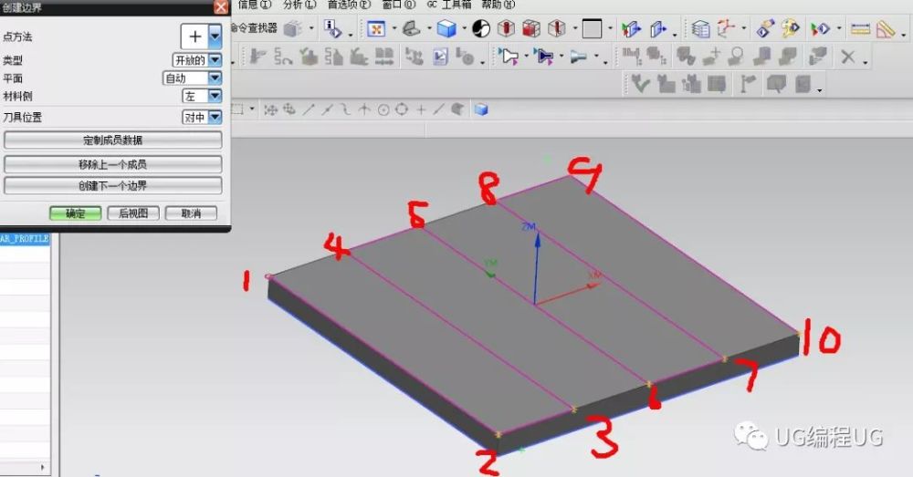913x477 pixels.
Task: Click the grey X delete icon
Action: [x=848, y=57]
